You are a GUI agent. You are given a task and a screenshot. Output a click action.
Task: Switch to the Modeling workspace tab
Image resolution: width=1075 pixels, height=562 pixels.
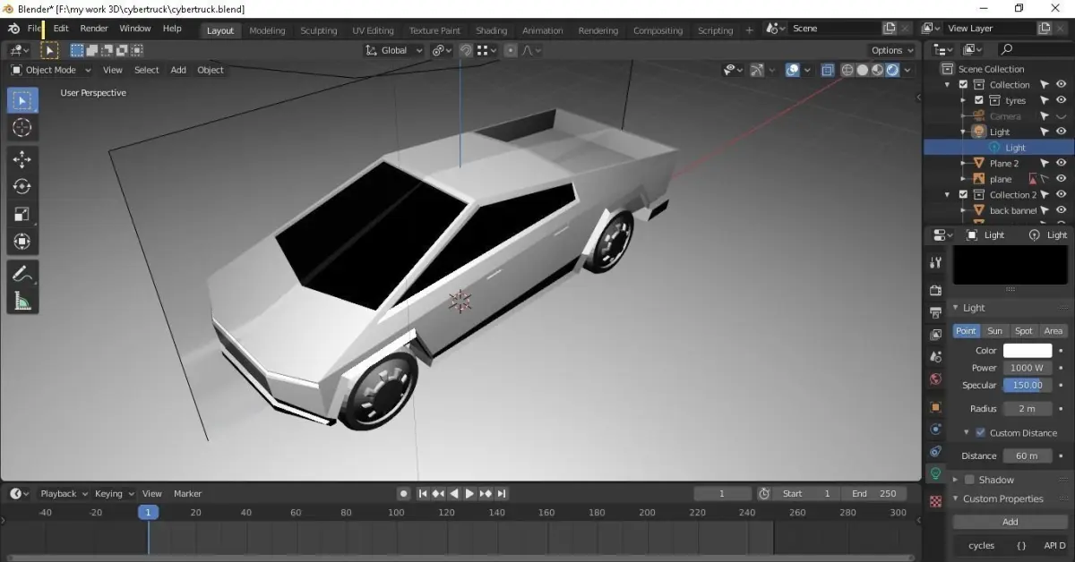[x=267, y=30]
